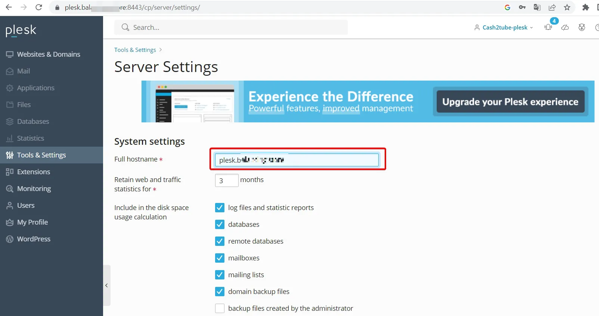
Task: Click the cloud icon in header
Action: click(x=565, y=27)
